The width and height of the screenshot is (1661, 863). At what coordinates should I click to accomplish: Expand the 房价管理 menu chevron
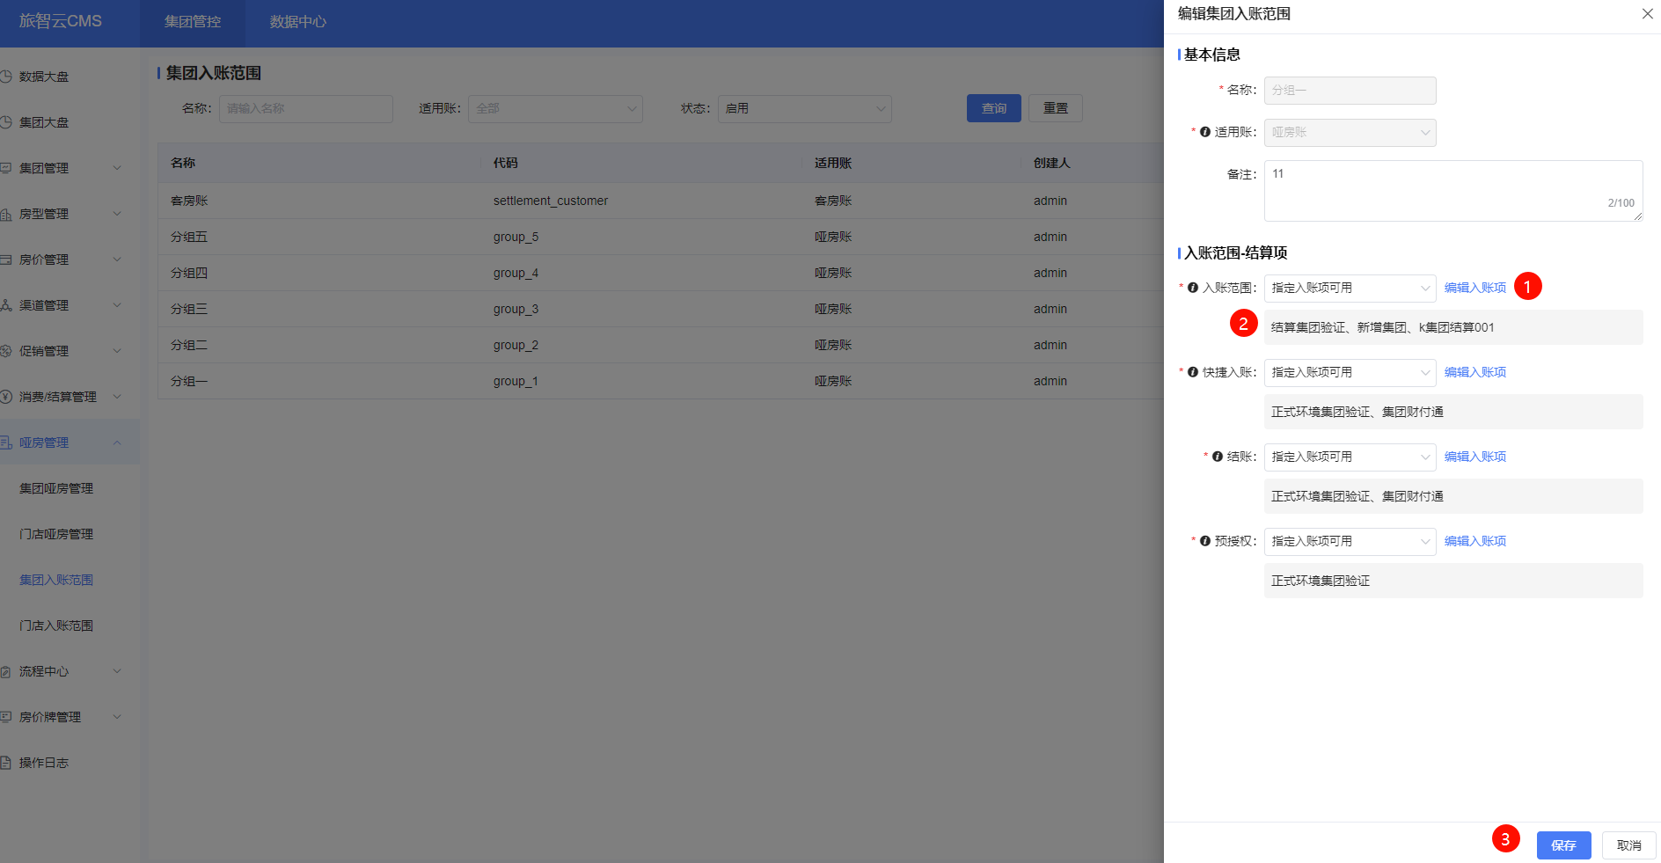[x=117, y=260]
